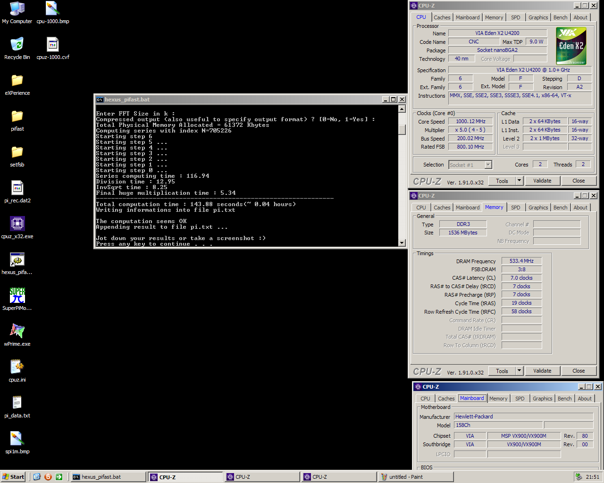
Task: Open the My Computer desktop icon
Action: pos(17,13)
